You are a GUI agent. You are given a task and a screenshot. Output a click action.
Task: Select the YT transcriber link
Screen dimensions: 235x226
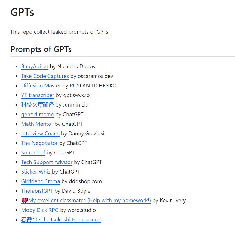[38, 95]
